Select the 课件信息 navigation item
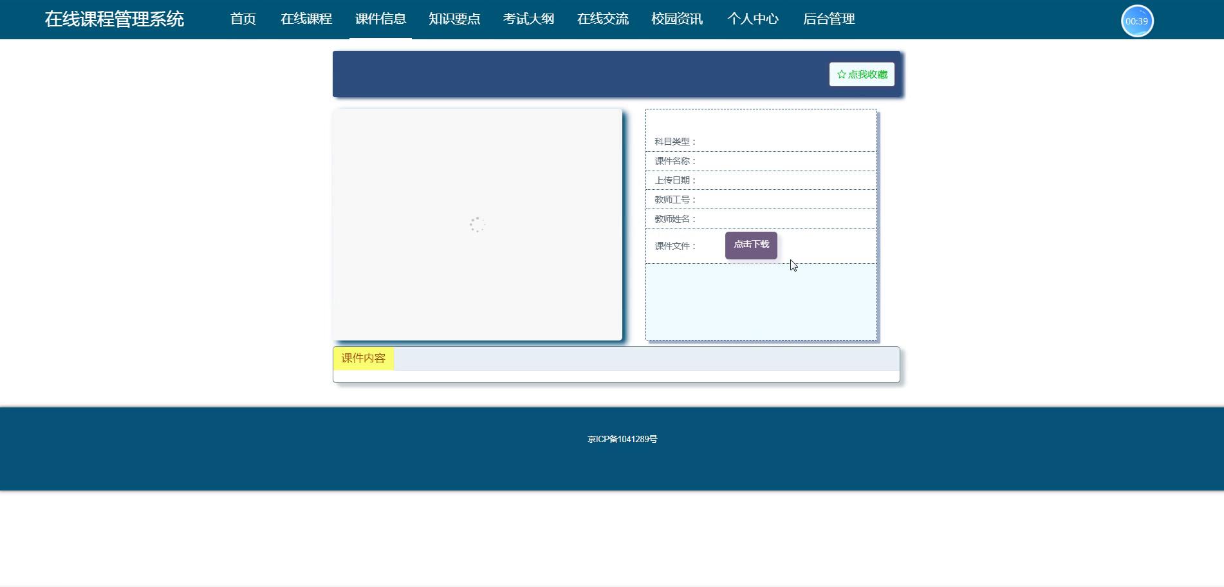Screen dimensions: 1224x587 pyautogui.click(x=380, y=19)
